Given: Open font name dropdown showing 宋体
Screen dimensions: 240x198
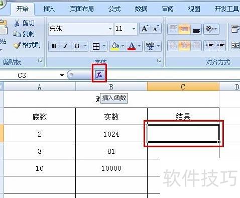Looking at the screenshot, I should (110, 29).
